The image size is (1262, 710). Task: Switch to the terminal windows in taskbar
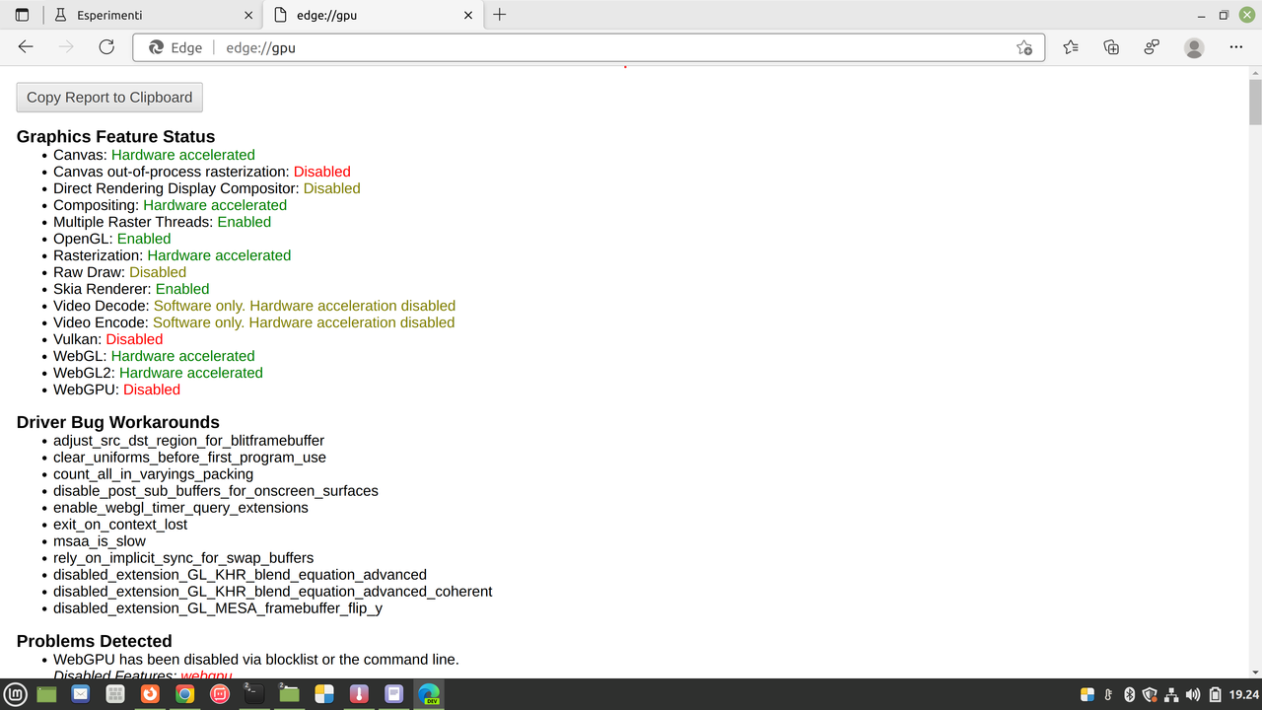click(253, 694)
